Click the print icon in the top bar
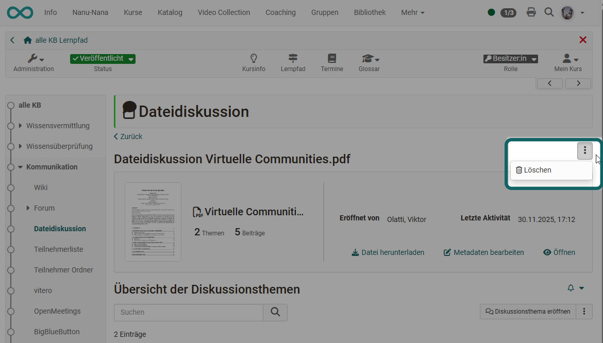 pos(531,12)
